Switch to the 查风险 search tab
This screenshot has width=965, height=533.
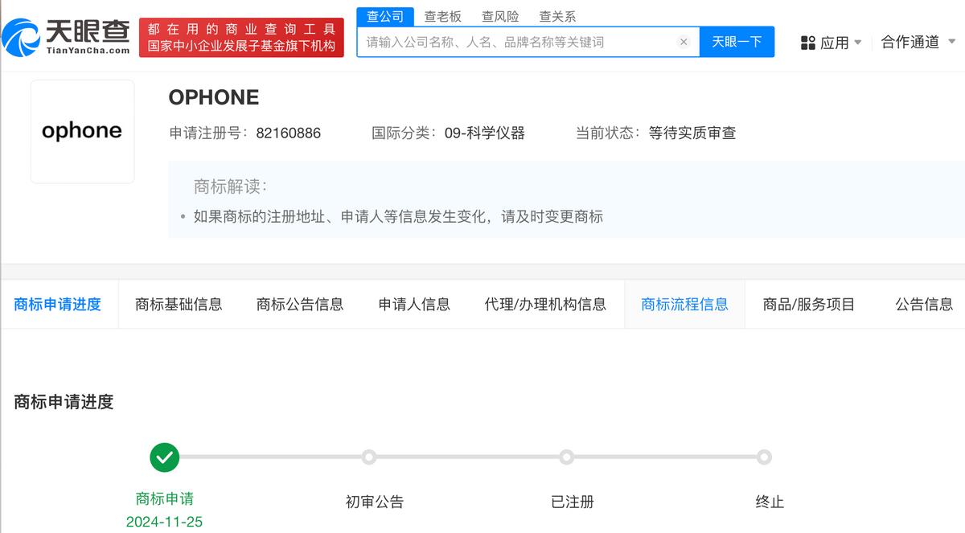500,16
